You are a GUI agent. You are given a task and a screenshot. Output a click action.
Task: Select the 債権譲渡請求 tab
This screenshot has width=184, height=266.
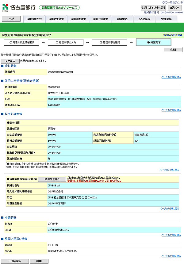(78, 19)
